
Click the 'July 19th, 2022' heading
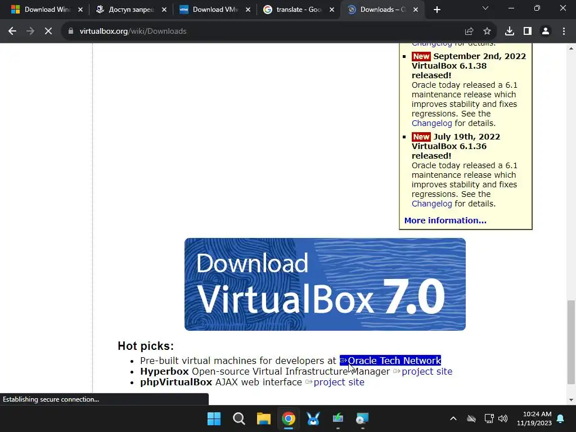pos(466,137)
